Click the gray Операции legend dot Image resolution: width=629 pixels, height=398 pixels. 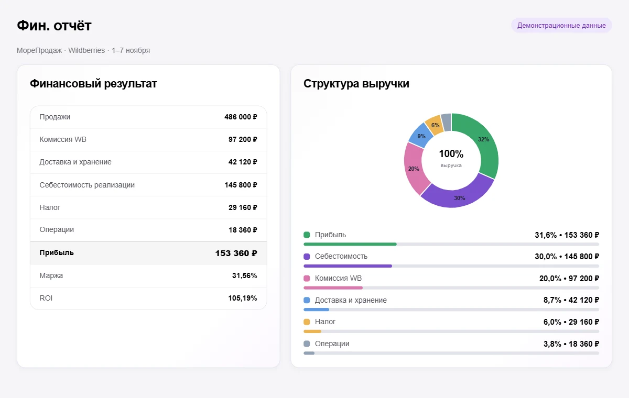(307, 344)
